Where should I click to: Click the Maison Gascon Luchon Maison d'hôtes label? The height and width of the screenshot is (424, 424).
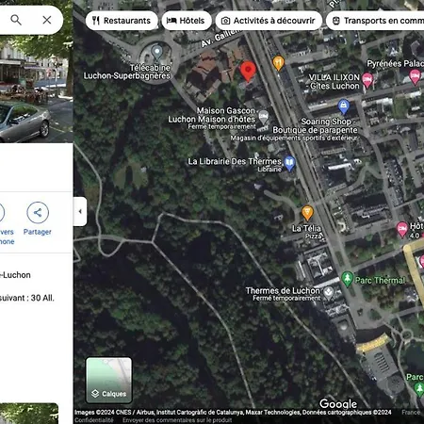[x=212, y=115]
